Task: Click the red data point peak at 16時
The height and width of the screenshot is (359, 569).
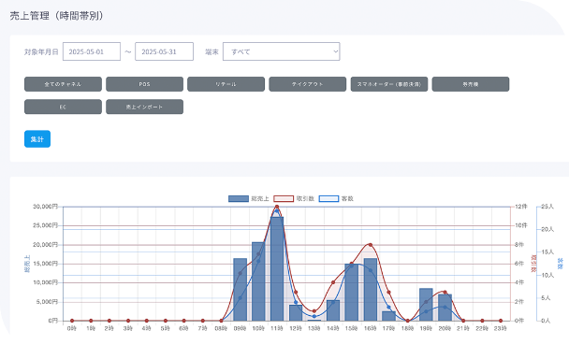Action: pyautogui.click(x=371, y=245)
